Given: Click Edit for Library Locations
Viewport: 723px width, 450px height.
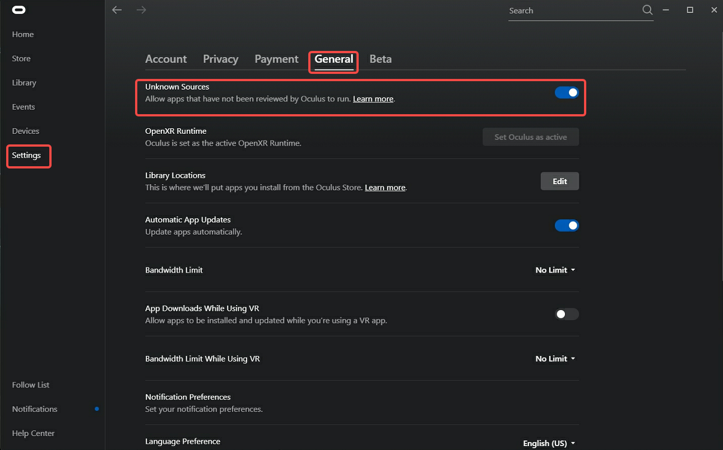Looking at the screenshot, I should click(560, 181).
